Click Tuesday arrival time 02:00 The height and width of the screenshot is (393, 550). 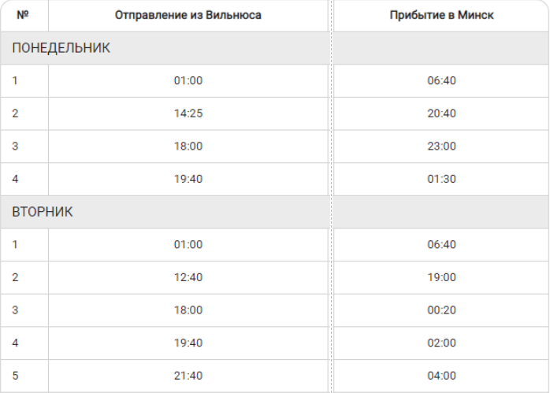coord(441,343)
